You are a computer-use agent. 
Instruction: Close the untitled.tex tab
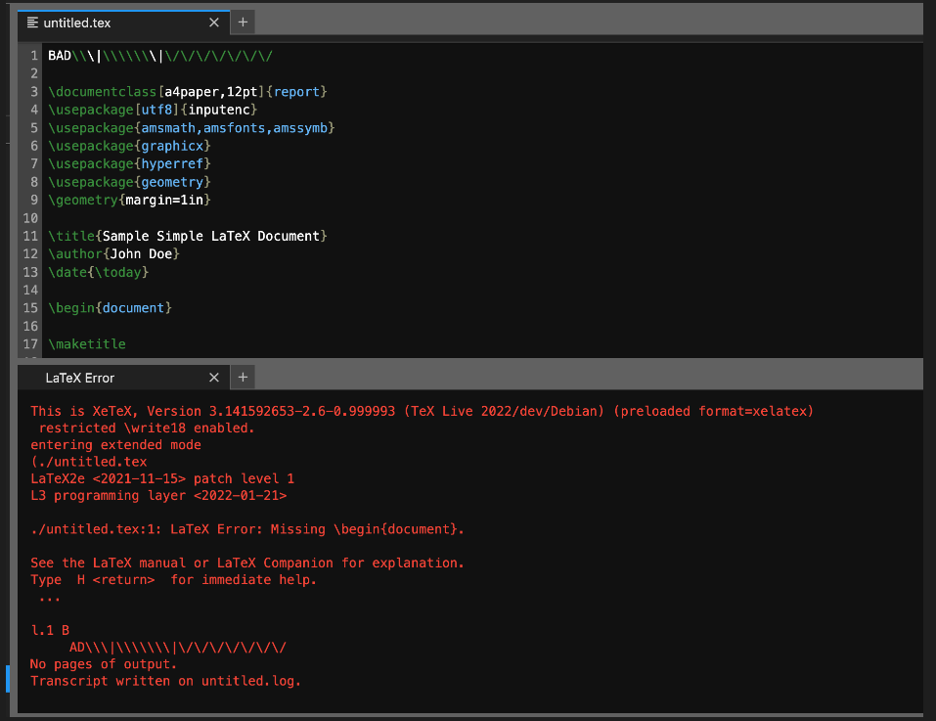coord(214,23)
